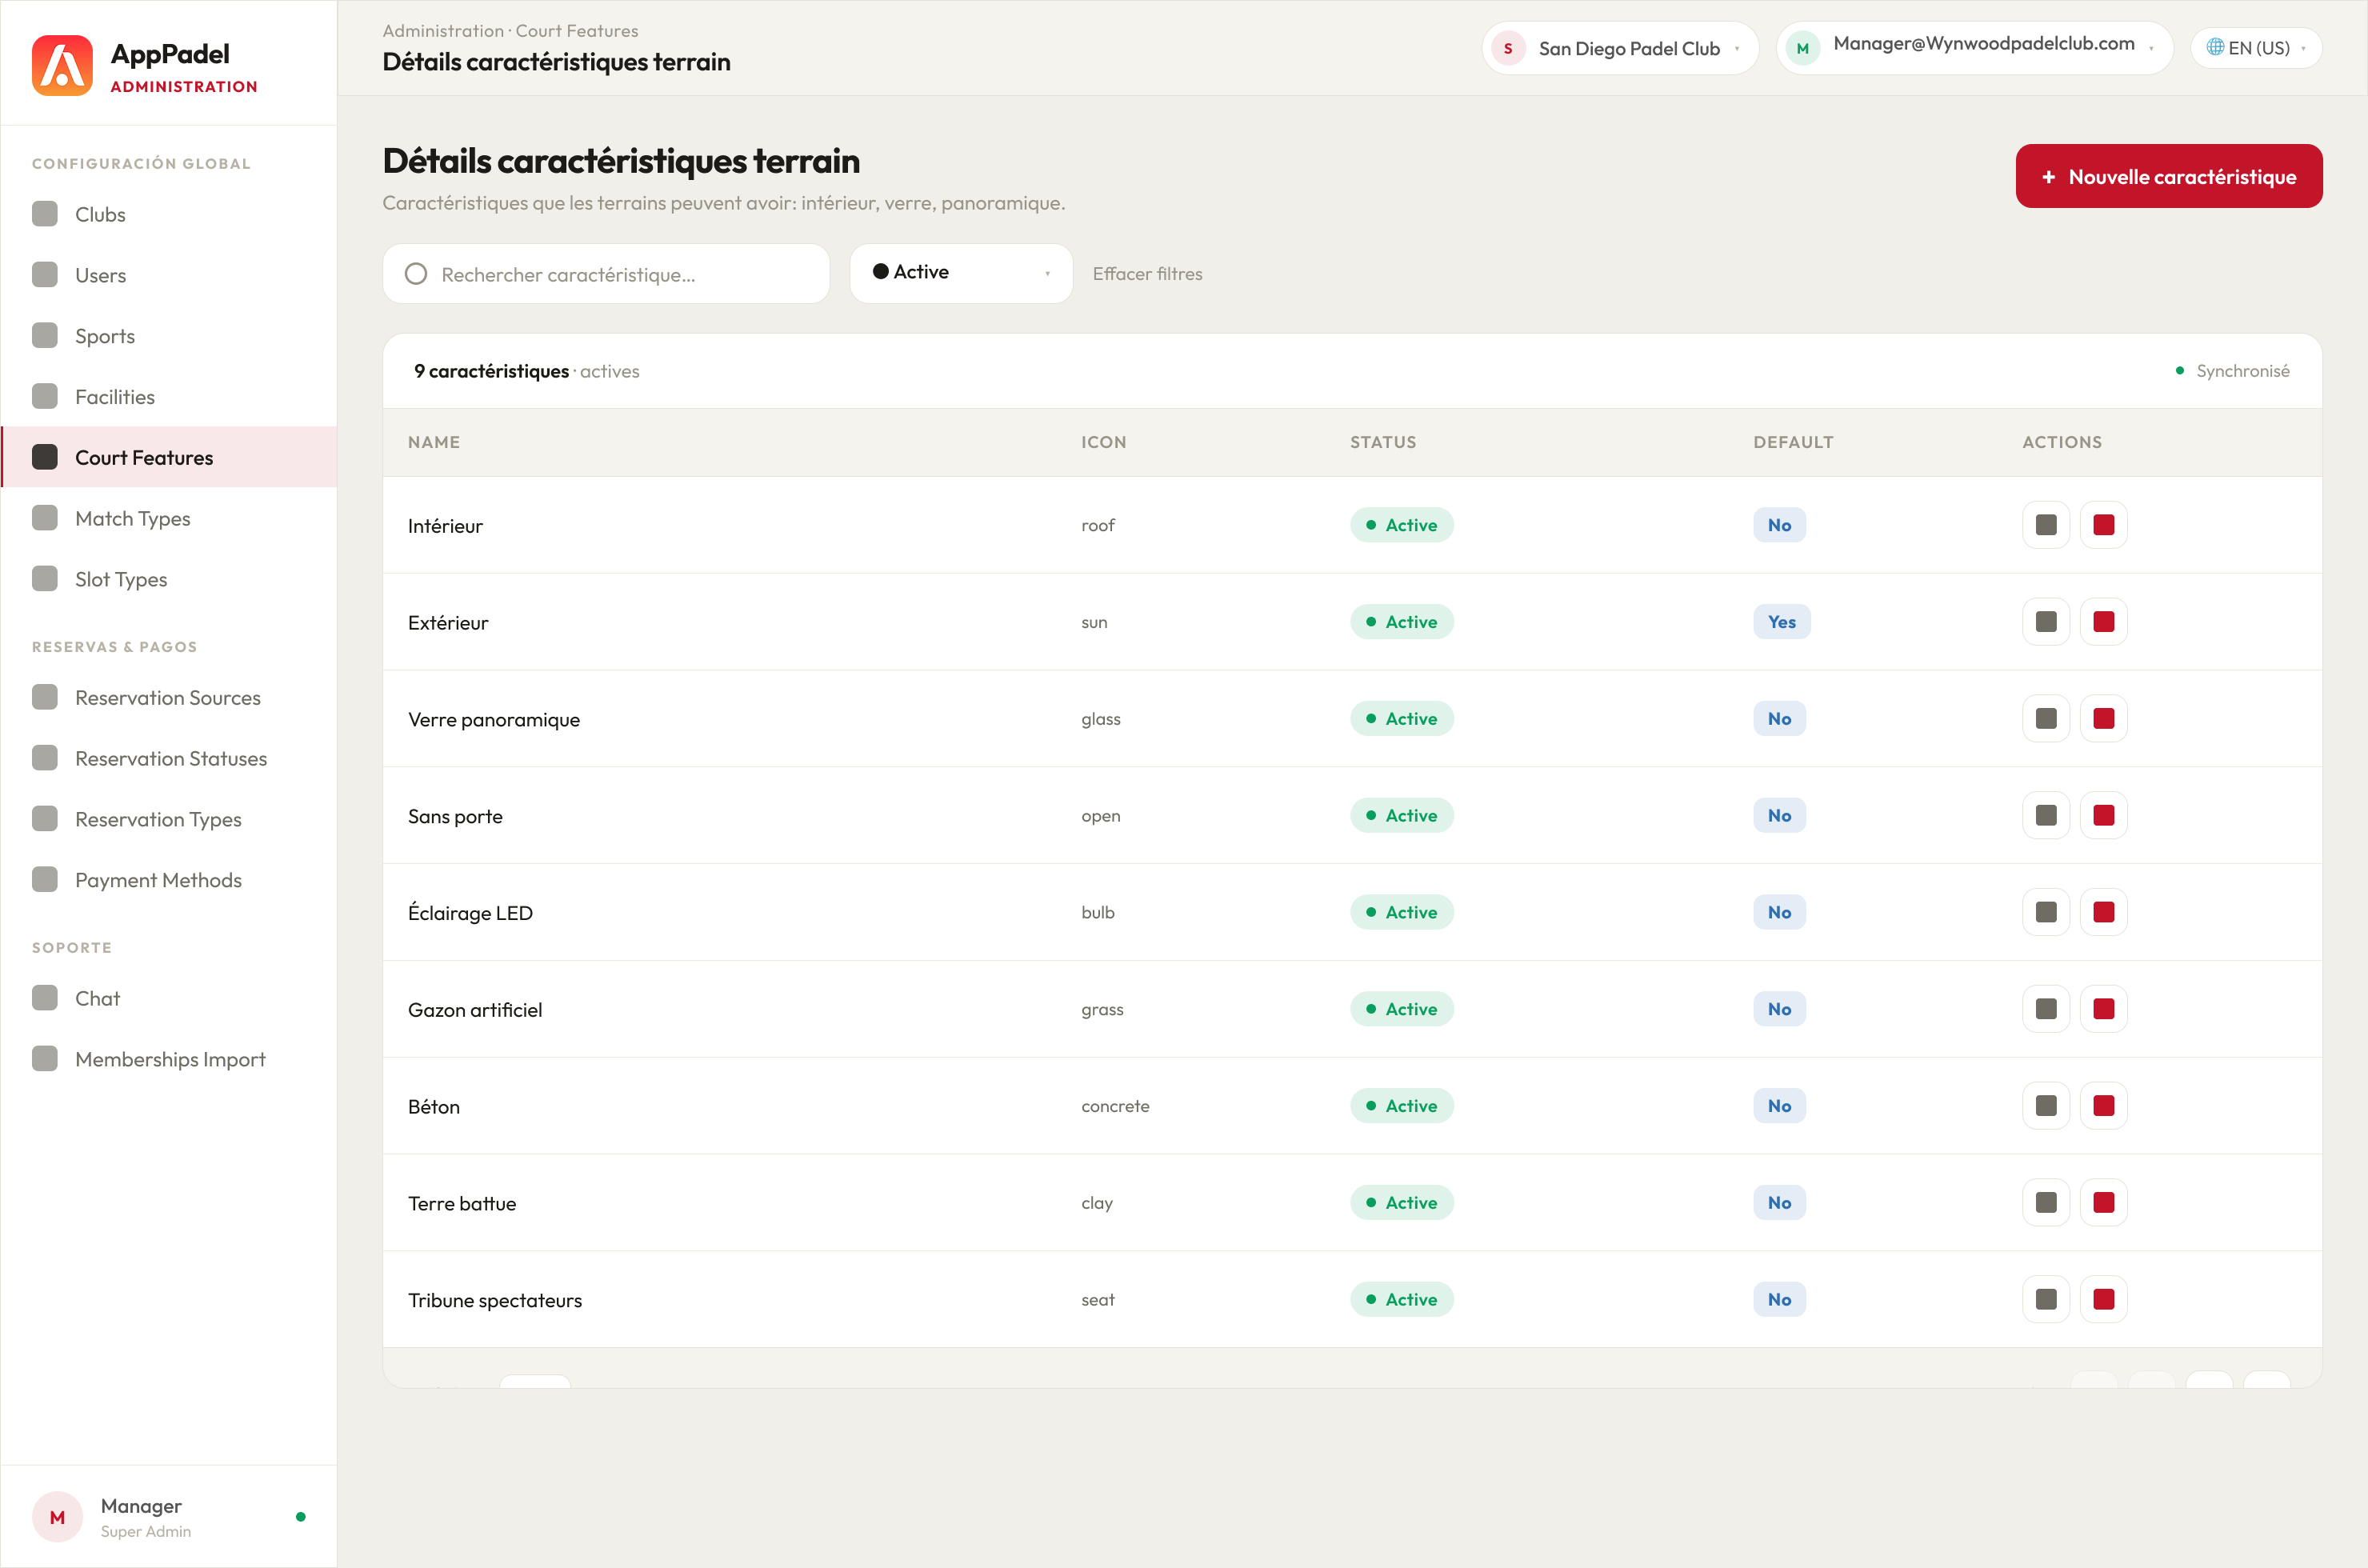Click the red delete icon for Intérieur
Viewport: 2368px width, 1568px height.
click(2104, 525)
